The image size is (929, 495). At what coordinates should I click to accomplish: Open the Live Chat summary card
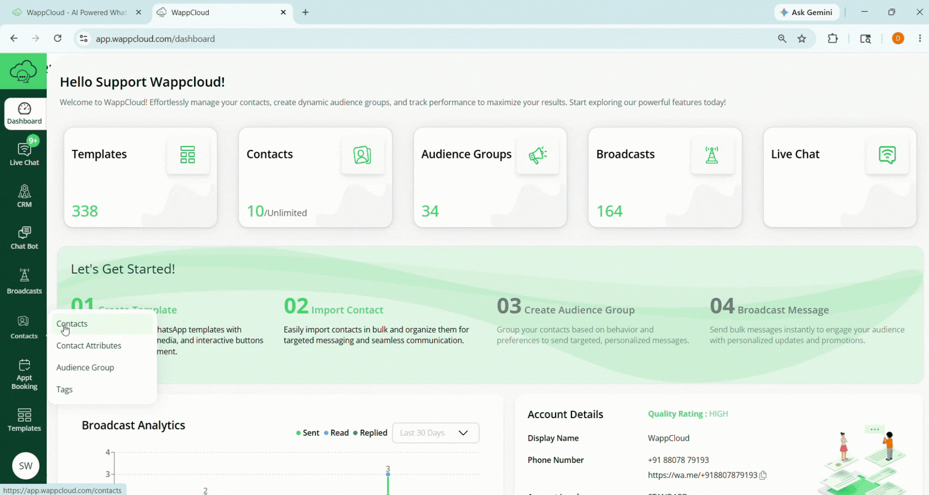840,177
